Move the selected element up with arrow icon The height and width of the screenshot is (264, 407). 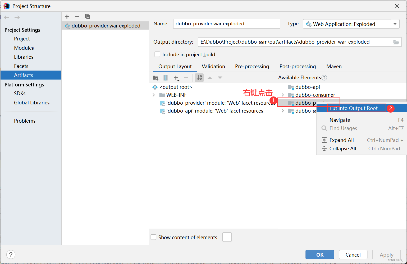coord(210,77)
